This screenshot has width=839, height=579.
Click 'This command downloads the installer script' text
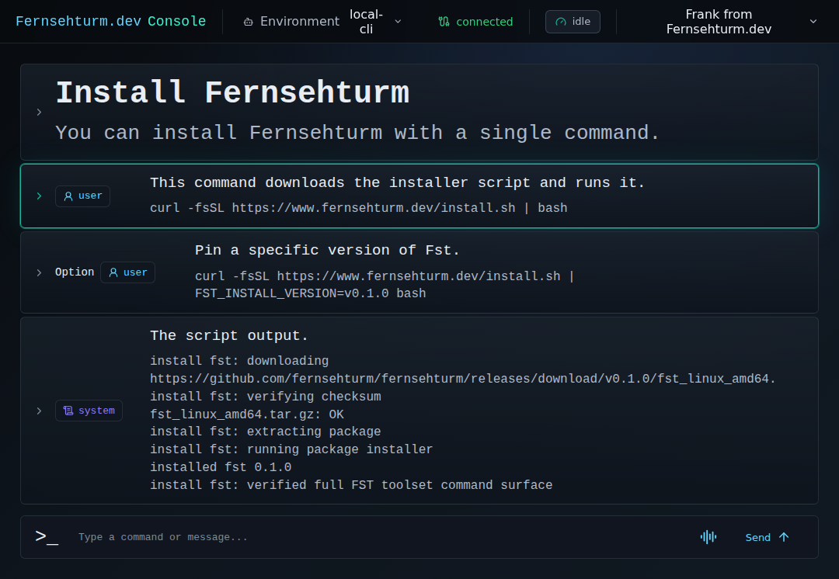(x=398, y=183)
